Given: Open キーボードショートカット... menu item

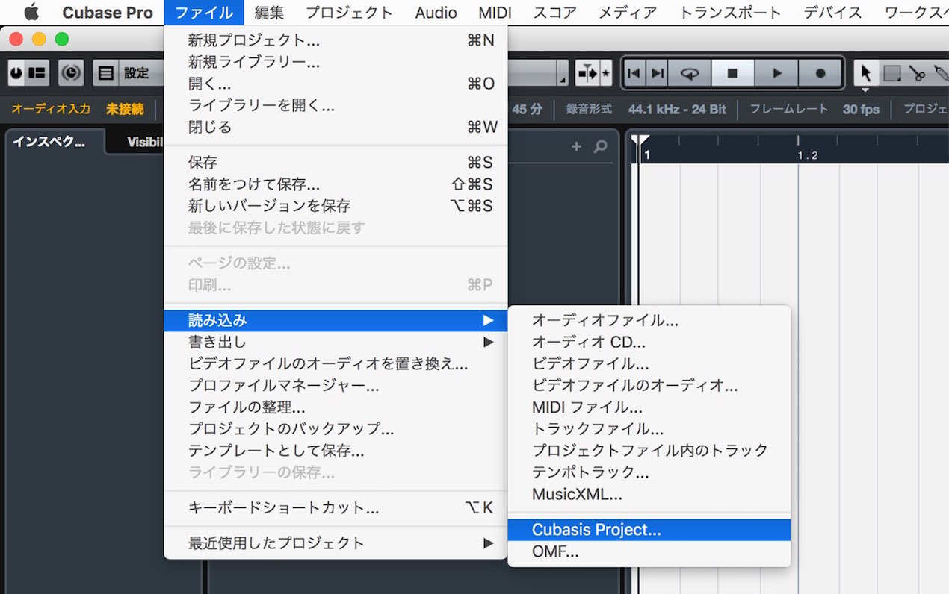Looking at the screenshot, I should pos(336,508).
